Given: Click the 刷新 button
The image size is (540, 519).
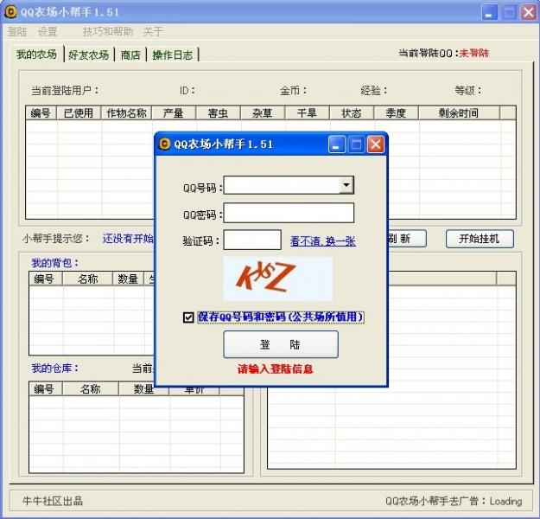Looking at the screenshot, I should click(408, 239).
